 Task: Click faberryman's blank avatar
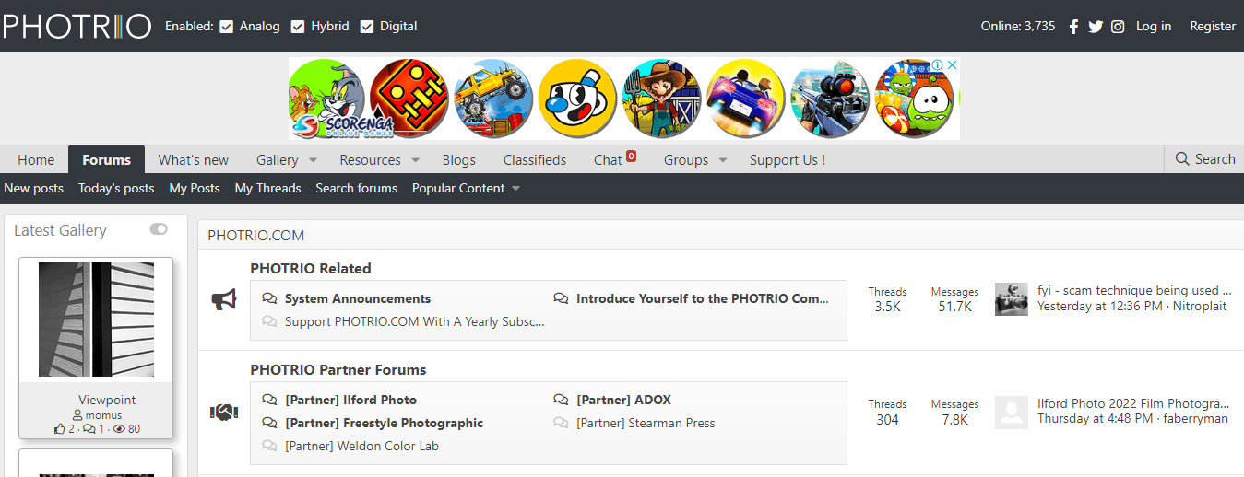(1012, 412)
